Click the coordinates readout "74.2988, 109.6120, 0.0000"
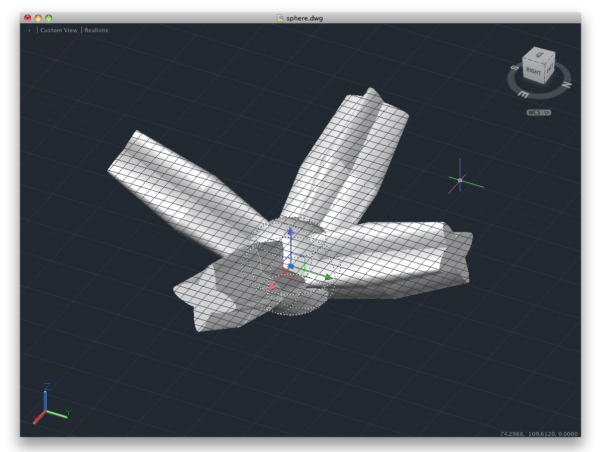Screen dimensions: 601x452 (x=539, y=433)
